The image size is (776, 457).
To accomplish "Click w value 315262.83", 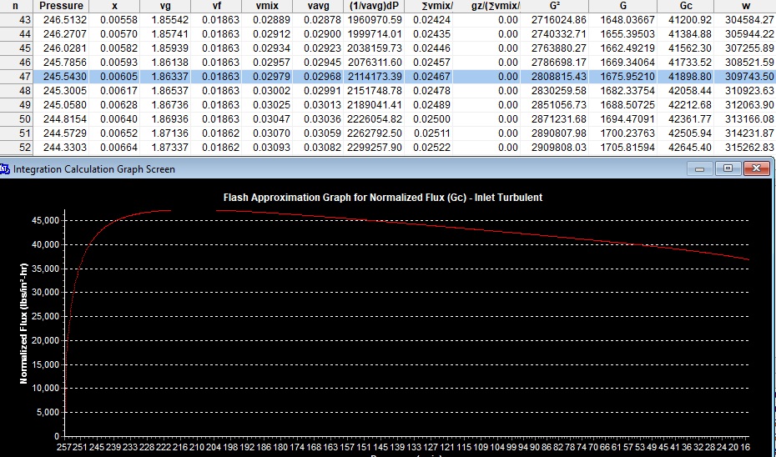I will (x=749, y=148).
